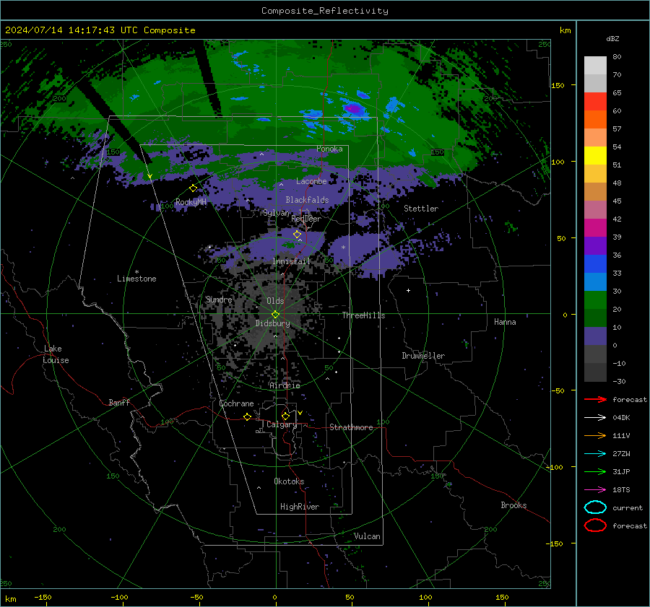This screenshot has height=607, width=650.
Task: Click the yellow 51-54 dBZ swatch
Action: coord(595,156)
